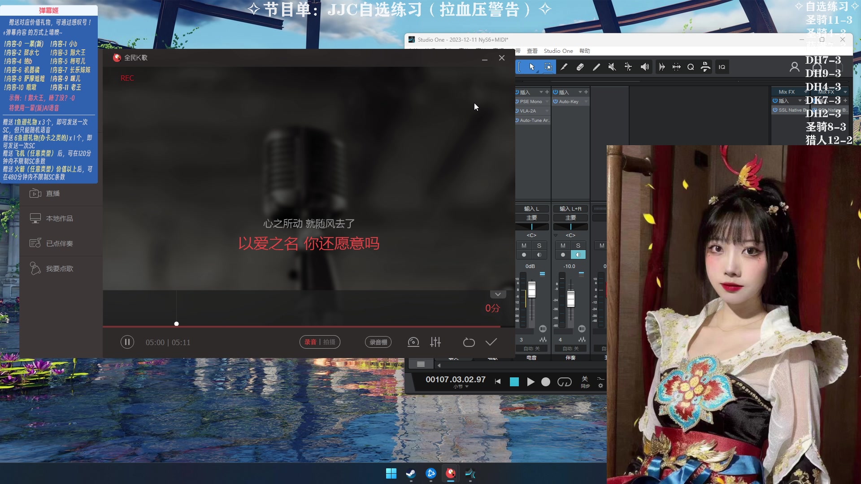Arm record in Studio One transport
The width and height of the screenshot is (861, 484).
point(546,382)
